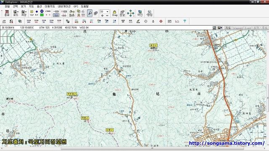This screenshot has height=151, width=269.
Task: Click the WGS 84 datum text
Action: [84, 28]
